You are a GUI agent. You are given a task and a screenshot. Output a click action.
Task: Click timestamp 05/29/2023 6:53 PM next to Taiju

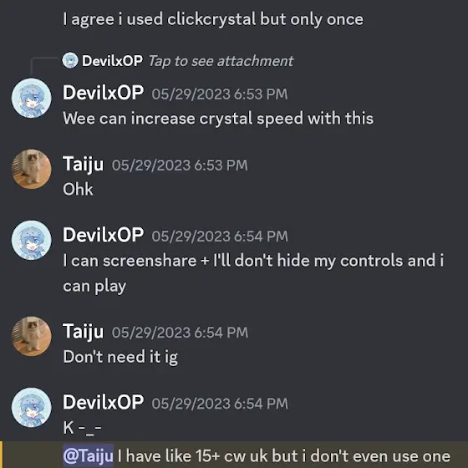click(x=180, y=165)
